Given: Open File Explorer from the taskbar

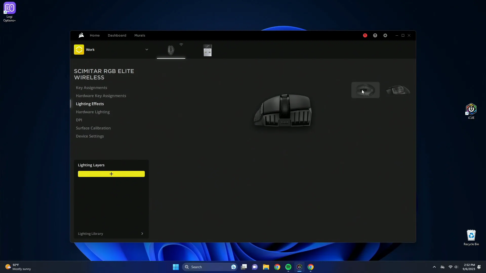Looking at the screenshot, I should click(266, 267).
